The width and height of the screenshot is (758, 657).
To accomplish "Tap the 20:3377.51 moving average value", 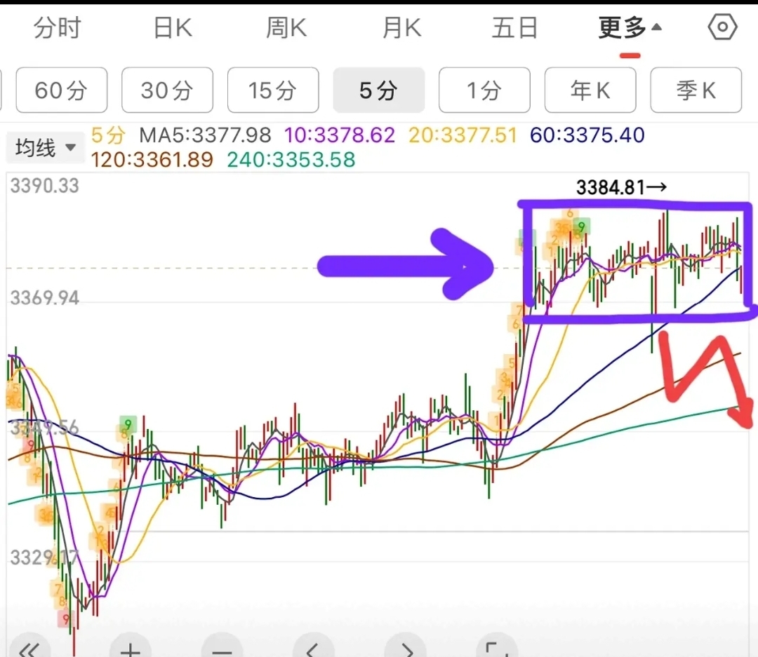I will coord(463,135).
